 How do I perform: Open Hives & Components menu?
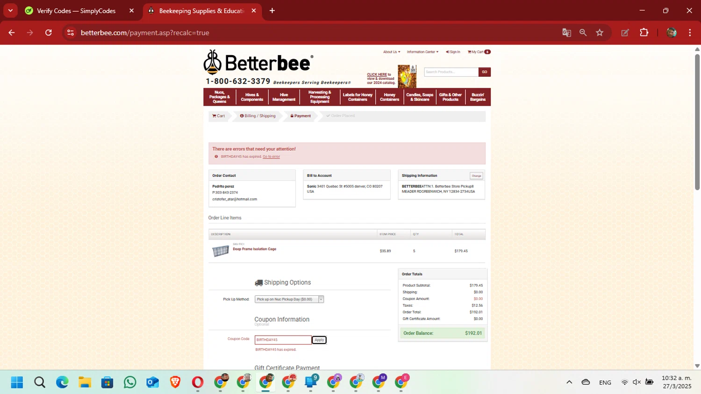coord(252,97)
